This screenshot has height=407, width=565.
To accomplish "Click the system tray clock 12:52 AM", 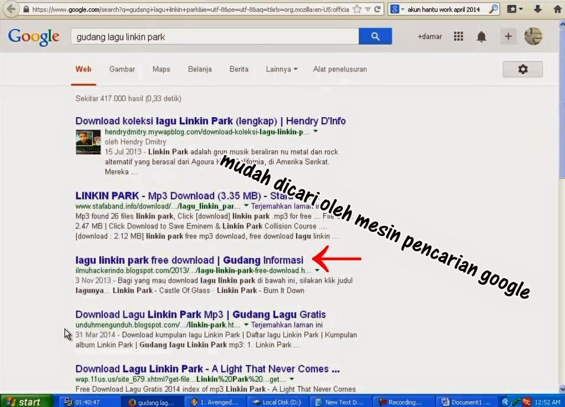I will click(547, 402).
